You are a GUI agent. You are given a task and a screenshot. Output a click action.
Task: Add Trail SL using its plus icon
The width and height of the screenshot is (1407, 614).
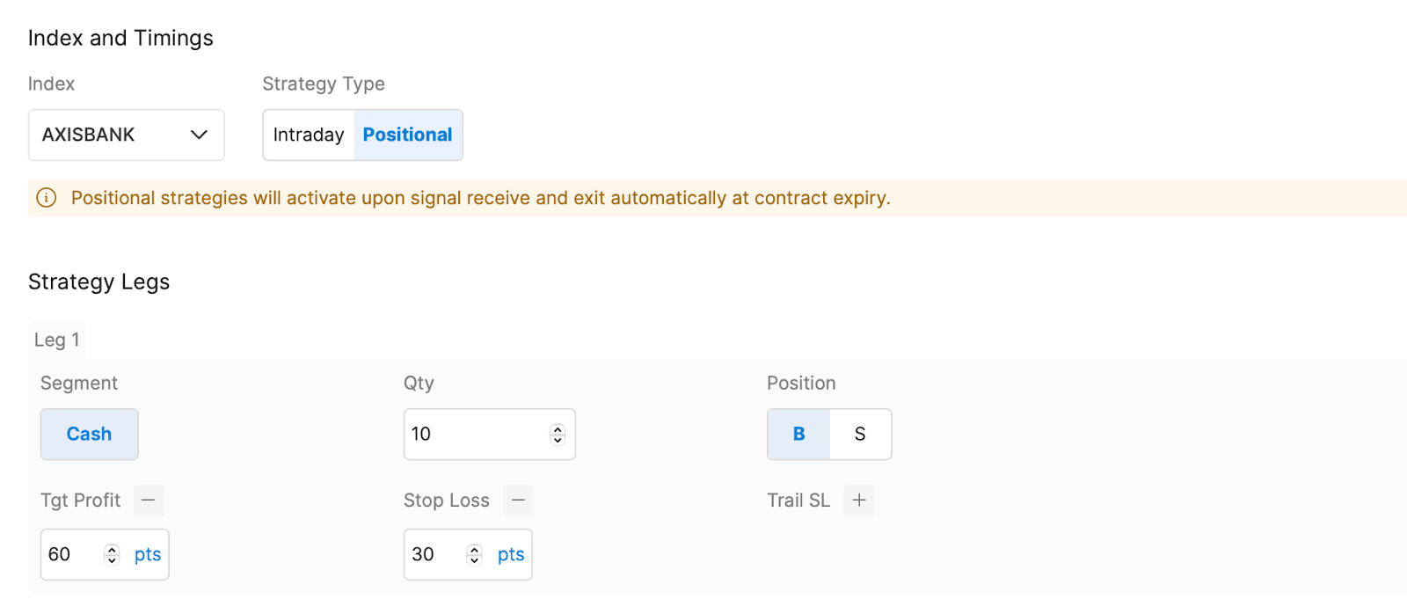tap(858, 500)
